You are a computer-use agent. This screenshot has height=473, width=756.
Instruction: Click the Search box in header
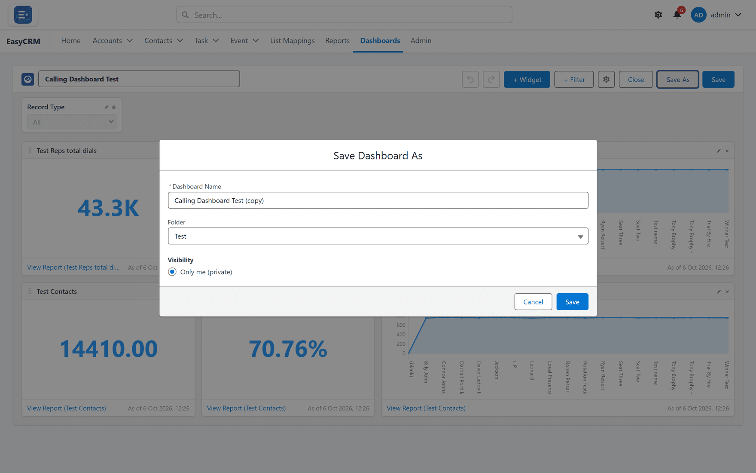coord(344,15)
